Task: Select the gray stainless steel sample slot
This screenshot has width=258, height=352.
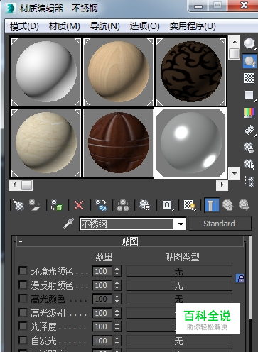Action: [191, 143]
